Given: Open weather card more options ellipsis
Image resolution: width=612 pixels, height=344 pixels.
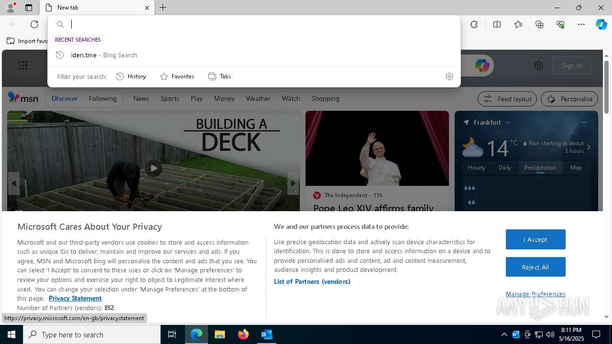Looking at the screenshot, I should tap(584, 122).
